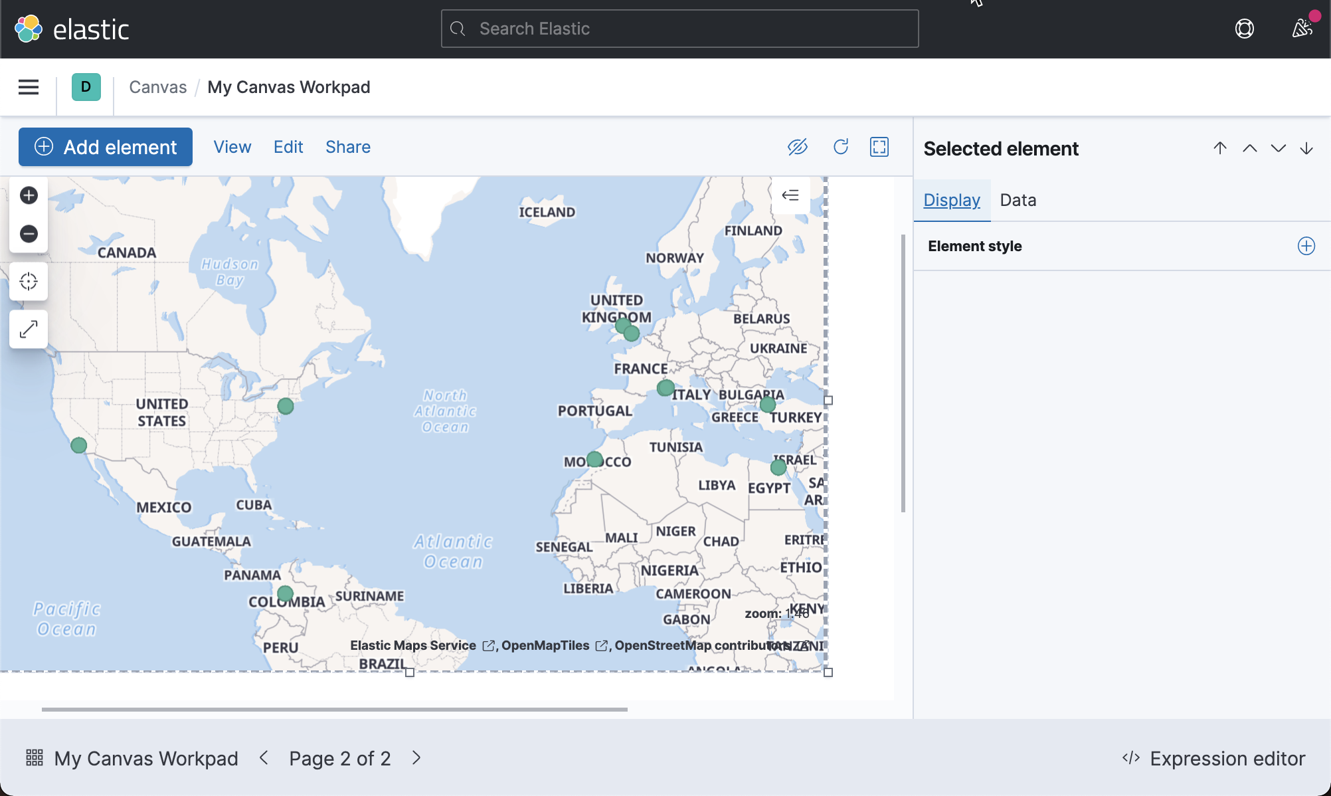Select the Display tab
Viewport: 1331px width, 796px height.
point(951,199)
